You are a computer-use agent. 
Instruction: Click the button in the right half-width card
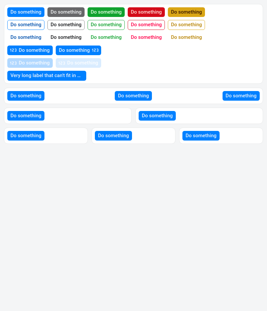pyautogui.click(x=157, y=116)
